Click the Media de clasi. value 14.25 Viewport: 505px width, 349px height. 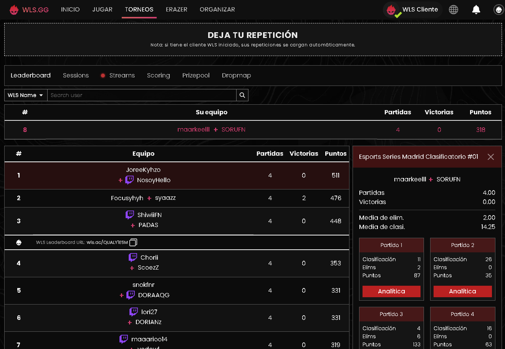tap(488, 227)
